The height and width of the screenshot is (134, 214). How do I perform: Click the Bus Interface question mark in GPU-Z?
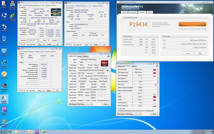pos(108,76)
